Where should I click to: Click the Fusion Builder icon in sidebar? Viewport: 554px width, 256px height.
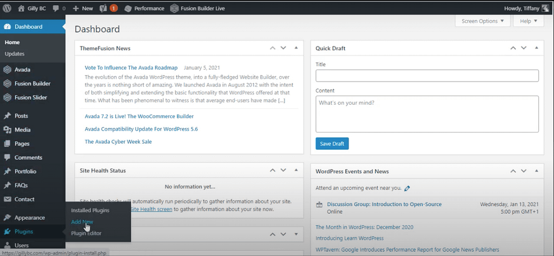point(7,84)
